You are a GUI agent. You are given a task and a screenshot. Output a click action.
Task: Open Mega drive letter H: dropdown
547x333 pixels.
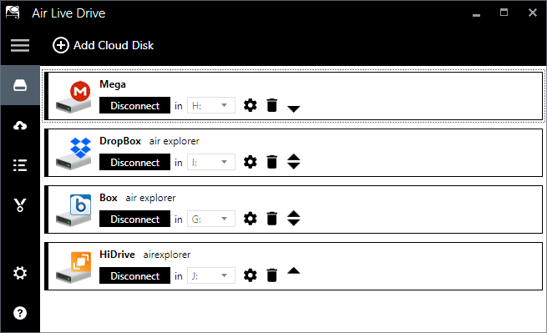tap(211, 105)
